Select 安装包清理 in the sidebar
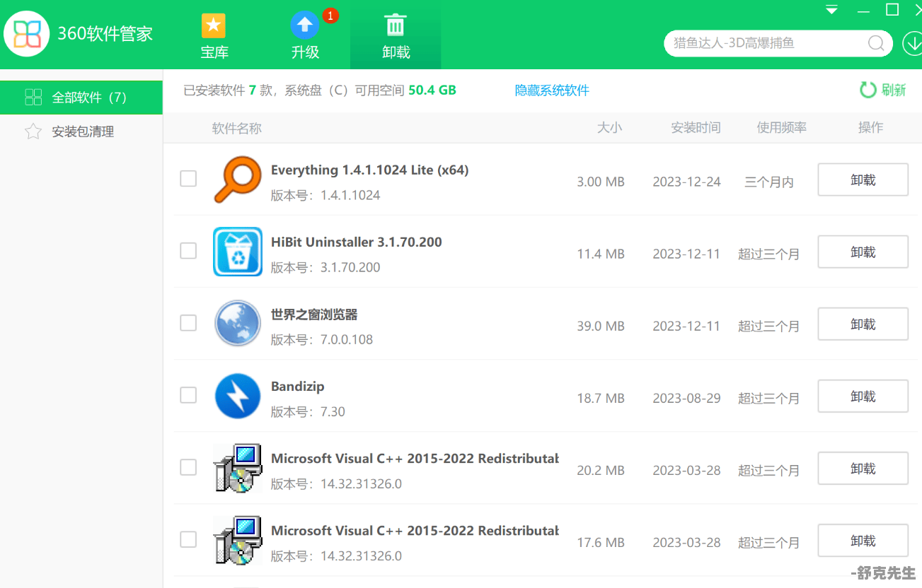 [x=82, y=131]
